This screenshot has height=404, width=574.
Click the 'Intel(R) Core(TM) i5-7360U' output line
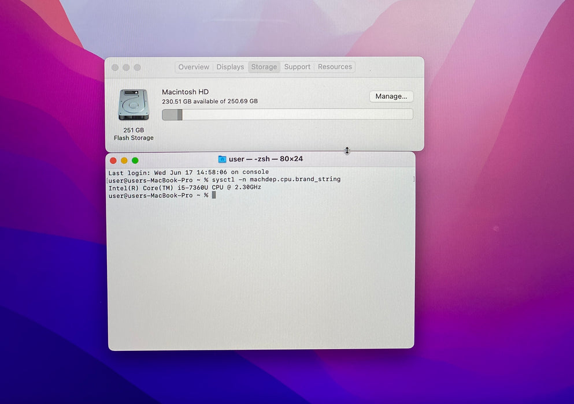(184, 188)
